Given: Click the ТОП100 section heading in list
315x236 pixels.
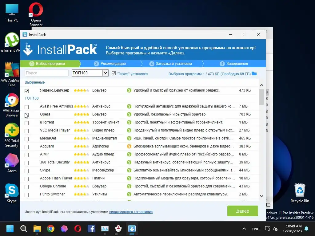Looking at the screenshot, I should [32, 98].
